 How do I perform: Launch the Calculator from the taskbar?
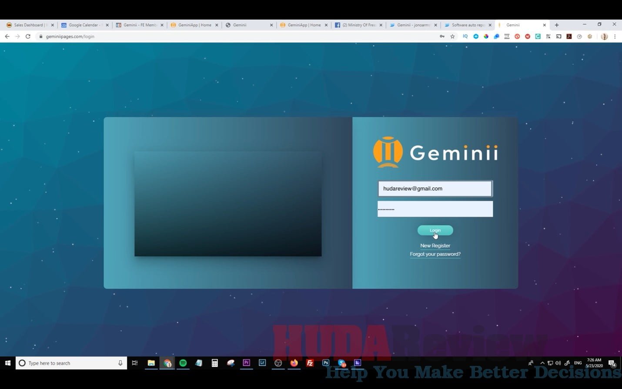coord(214,363)
